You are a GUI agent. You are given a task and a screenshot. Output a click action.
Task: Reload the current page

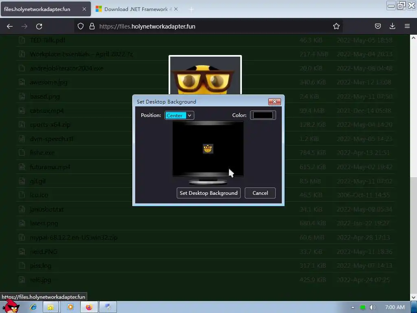click(x=39, y=26)
